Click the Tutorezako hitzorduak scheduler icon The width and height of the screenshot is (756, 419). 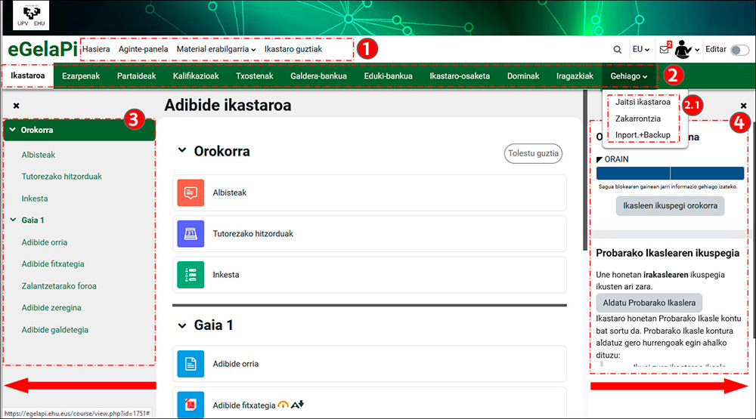(190, 233)
